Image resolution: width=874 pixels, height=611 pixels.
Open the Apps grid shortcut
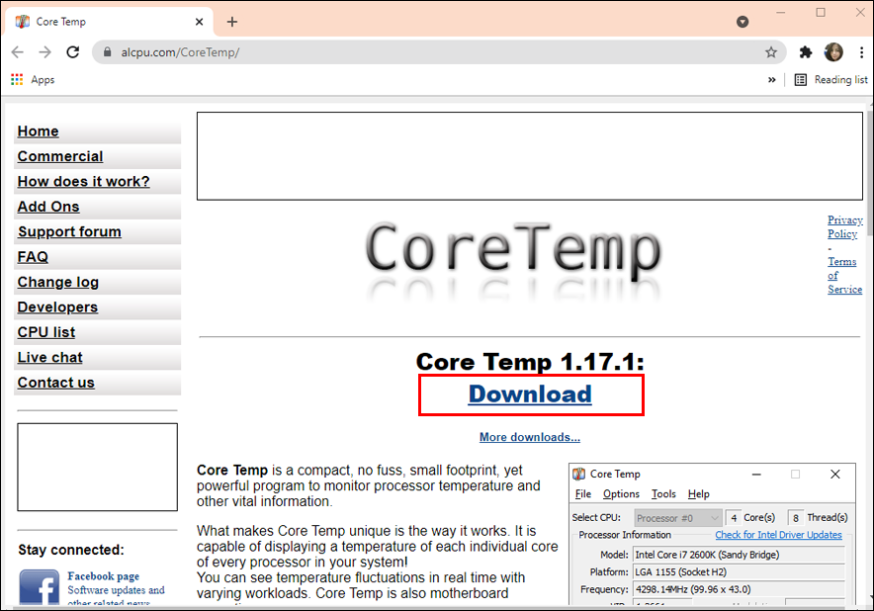click(33, 80)
